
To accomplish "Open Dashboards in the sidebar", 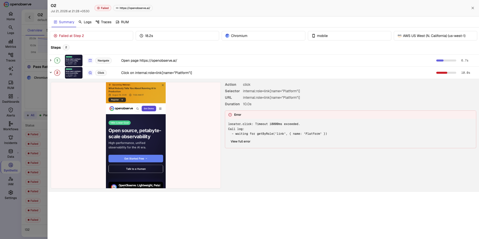I will (10, 99).
